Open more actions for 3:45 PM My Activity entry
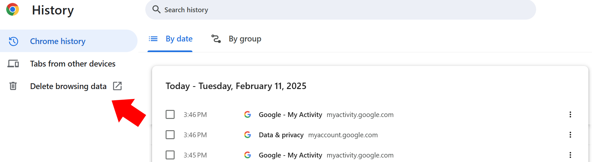592x162 pixels. pyautogui.click(x=570, y=155)
